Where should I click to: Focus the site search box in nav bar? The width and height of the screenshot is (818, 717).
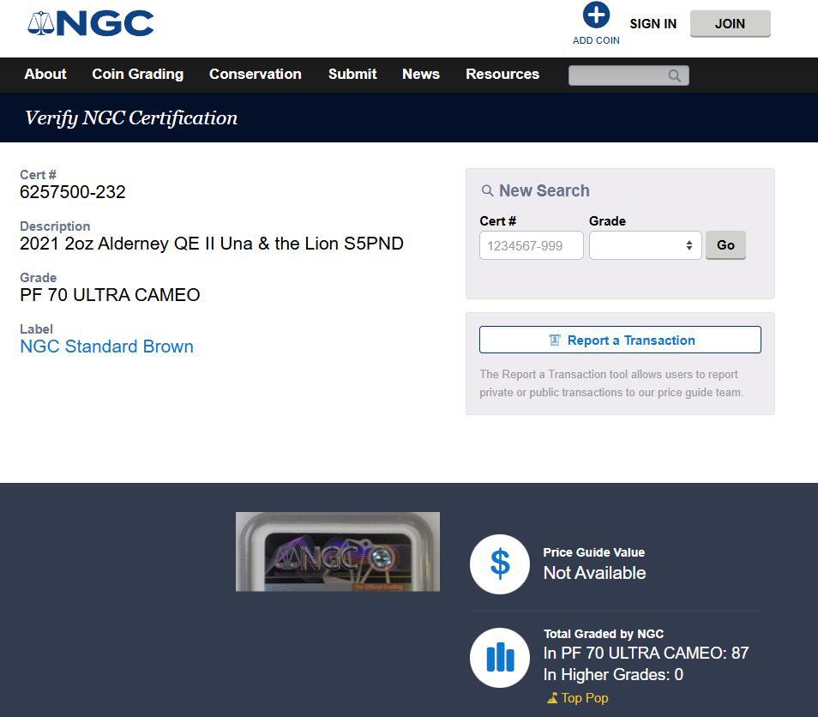click(629, 75)
